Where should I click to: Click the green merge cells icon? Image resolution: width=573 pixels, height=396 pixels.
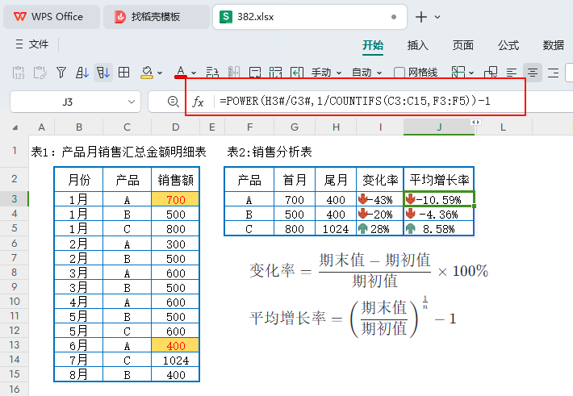tap(276, 73)
